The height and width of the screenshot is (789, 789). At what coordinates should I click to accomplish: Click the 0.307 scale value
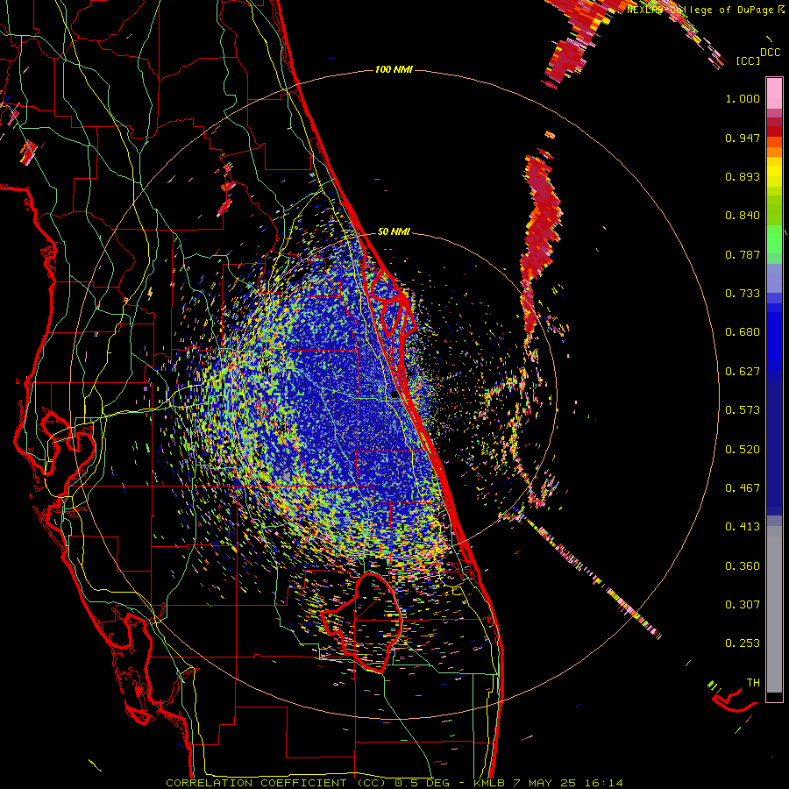pos(743,605)
